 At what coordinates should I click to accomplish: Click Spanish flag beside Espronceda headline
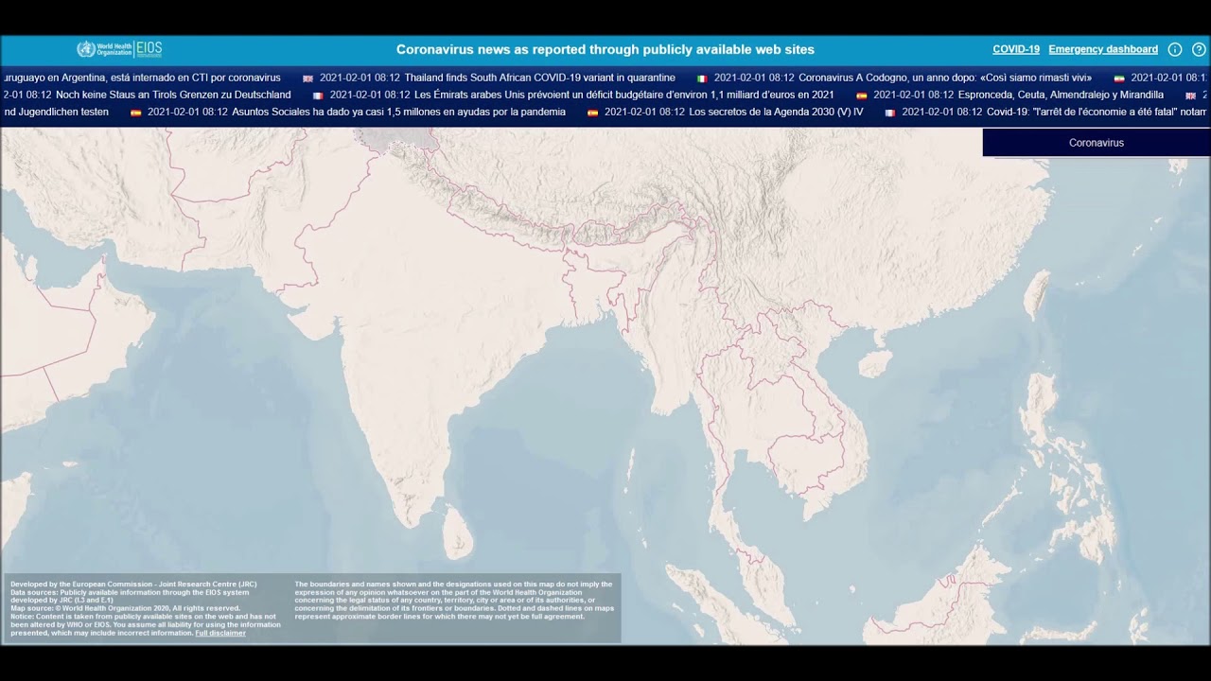(x=861, y=96)
